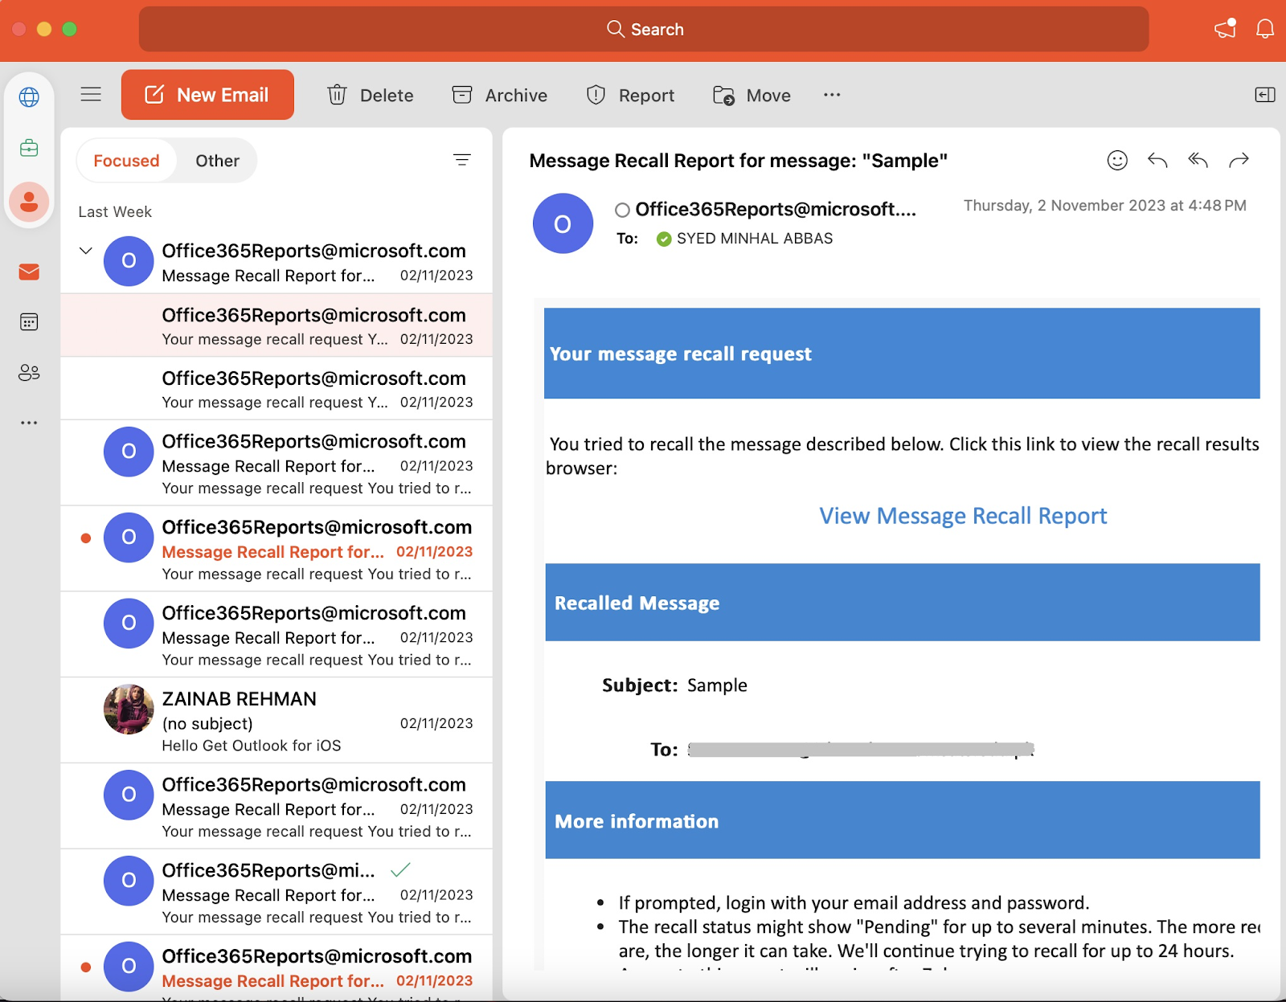Click the green verified badge beside SYED MINHAL ABBAS
The image size is (1286, 1002).
[x=664, y=239]
